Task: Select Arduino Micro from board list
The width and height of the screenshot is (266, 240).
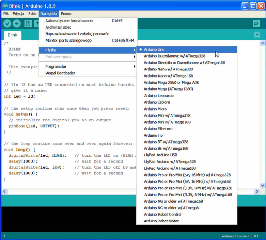Action: coord(187,109)
